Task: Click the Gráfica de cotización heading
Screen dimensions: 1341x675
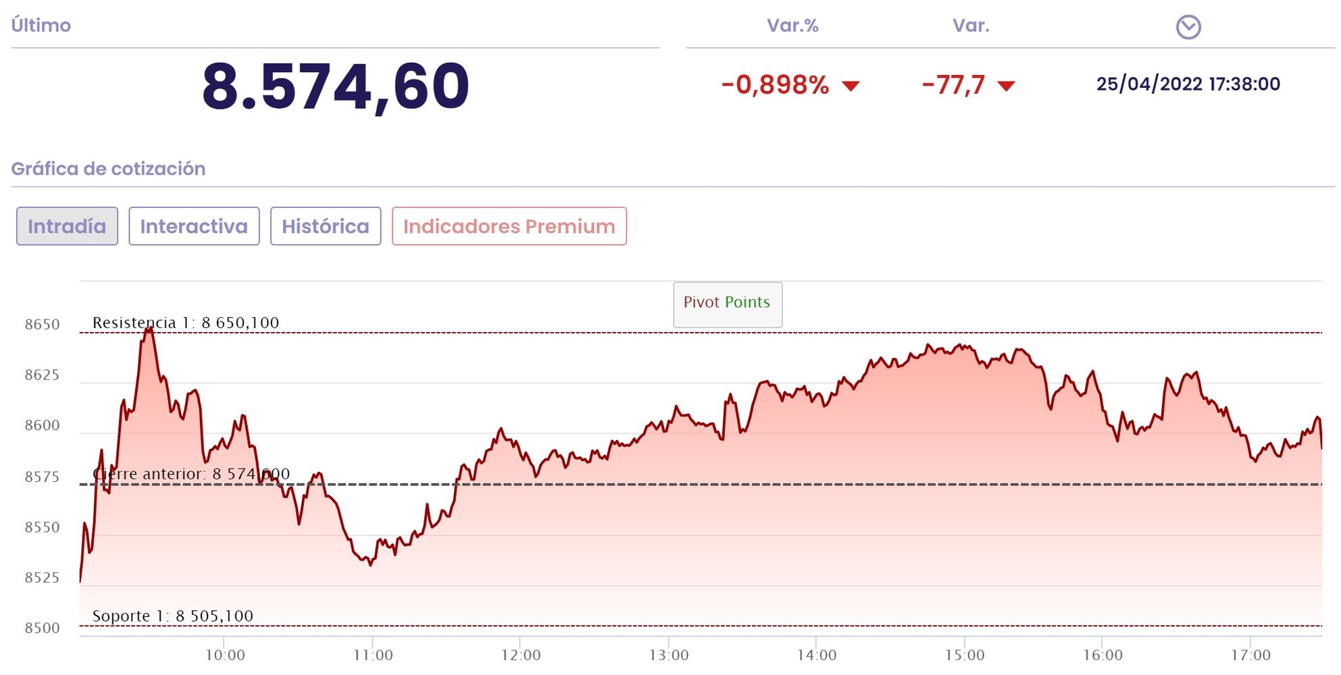Action: point(108,169)
